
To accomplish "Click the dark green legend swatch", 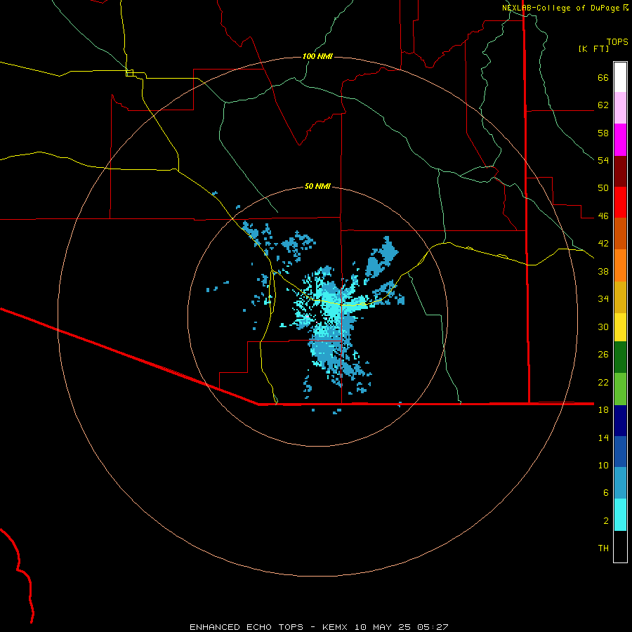I will tap(620, 357).
